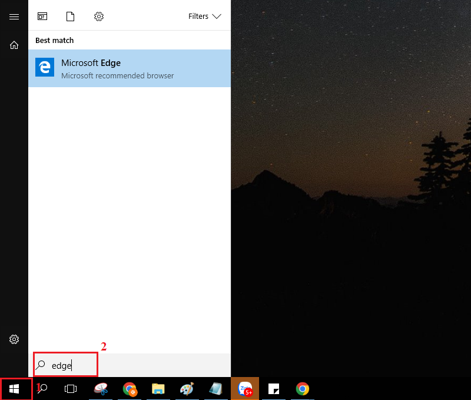Filter results by Settings gear at top
Screen dimensions: 471x400
[x=99, y=16]
